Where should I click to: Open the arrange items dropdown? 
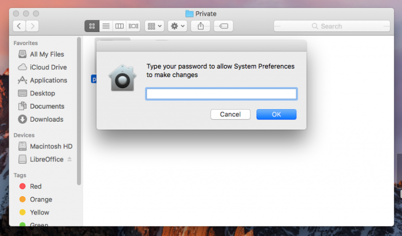(x=154, y=26)
